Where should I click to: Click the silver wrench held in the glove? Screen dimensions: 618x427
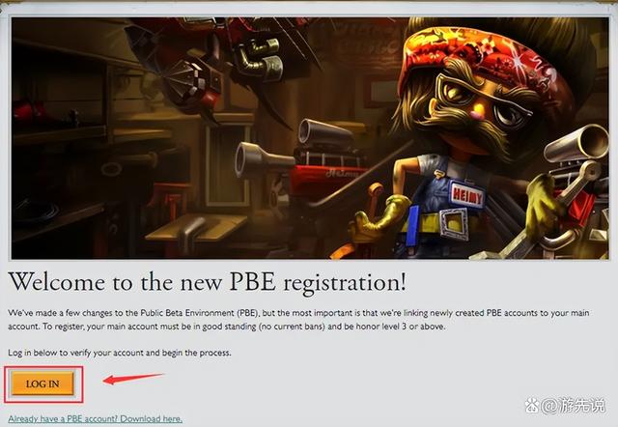click(x=544, y=221)
